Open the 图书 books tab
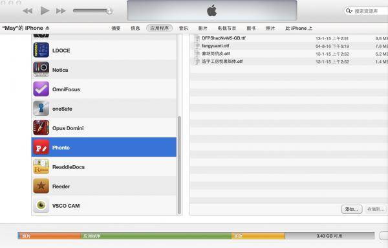This screenshot has height=248, width=388. (x=251, y=28)
